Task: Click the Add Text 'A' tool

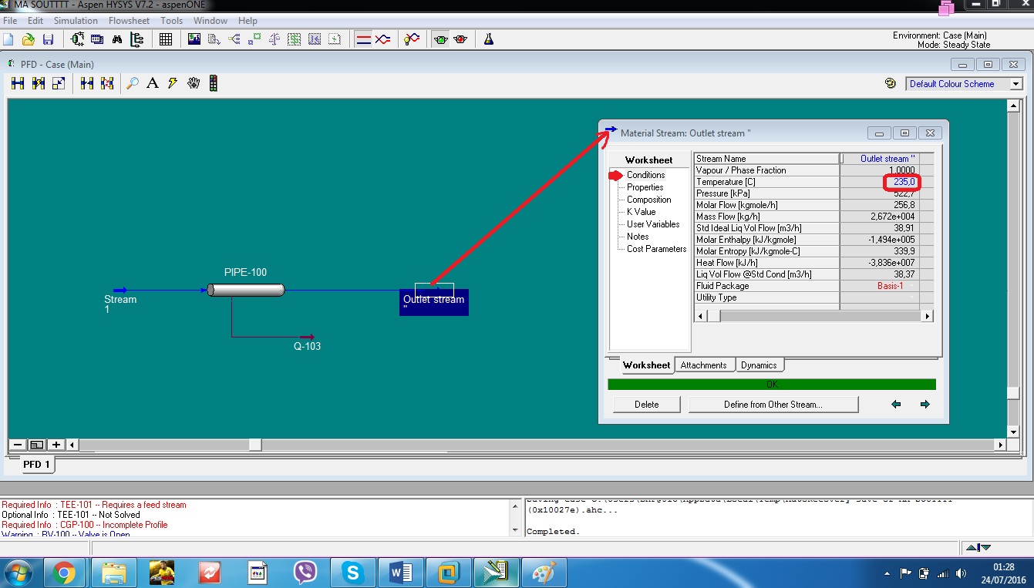Action: click(x=153, y=83)
